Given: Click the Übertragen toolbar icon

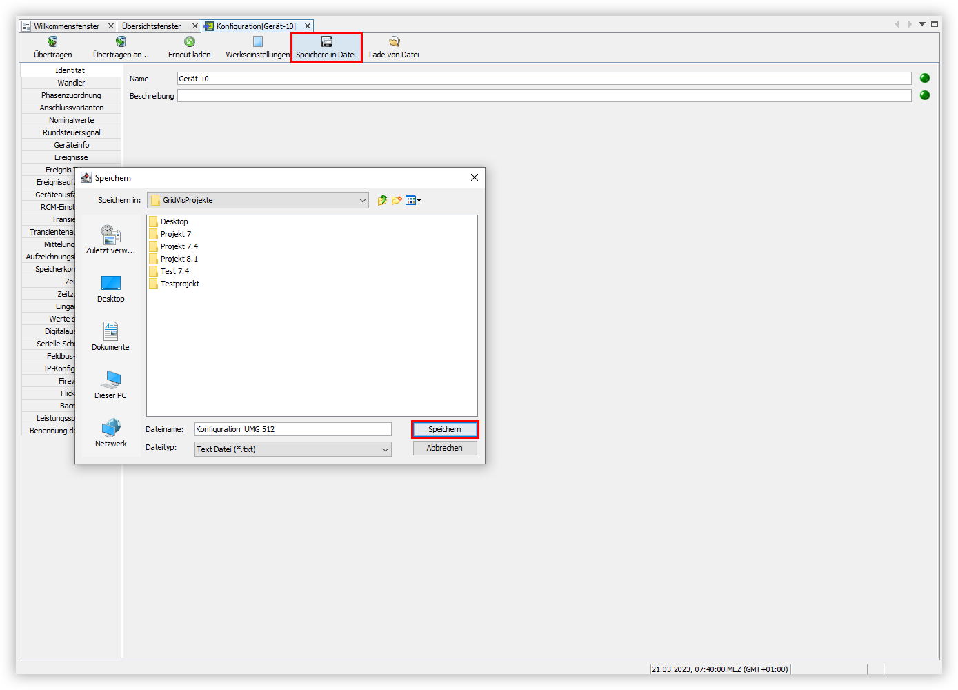Looking at the screenshot, I should (52, 42).
